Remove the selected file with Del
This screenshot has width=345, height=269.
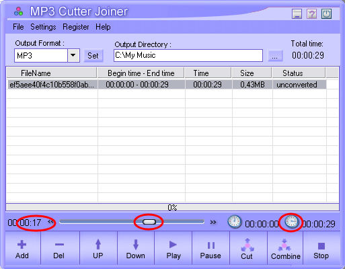point(59,248)
